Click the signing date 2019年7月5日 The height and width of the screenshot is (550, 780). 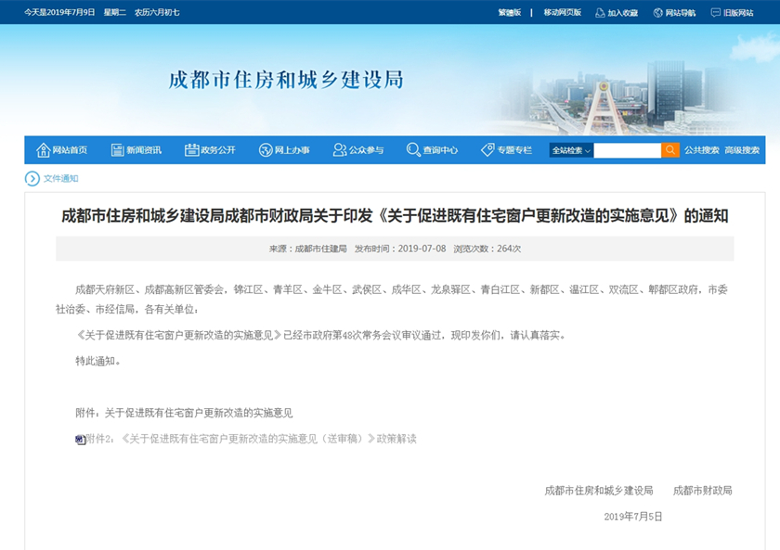(x=633, y=517)
